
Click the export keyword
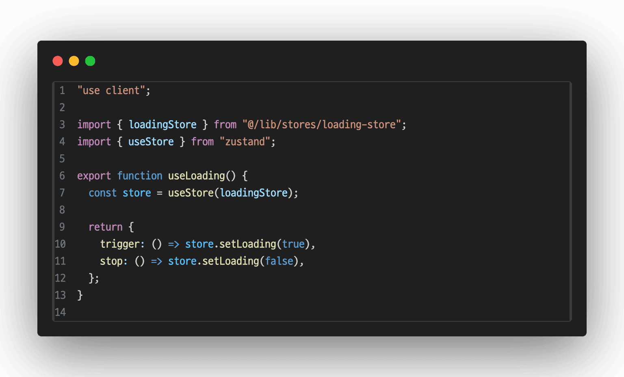(x=94, y=176)
